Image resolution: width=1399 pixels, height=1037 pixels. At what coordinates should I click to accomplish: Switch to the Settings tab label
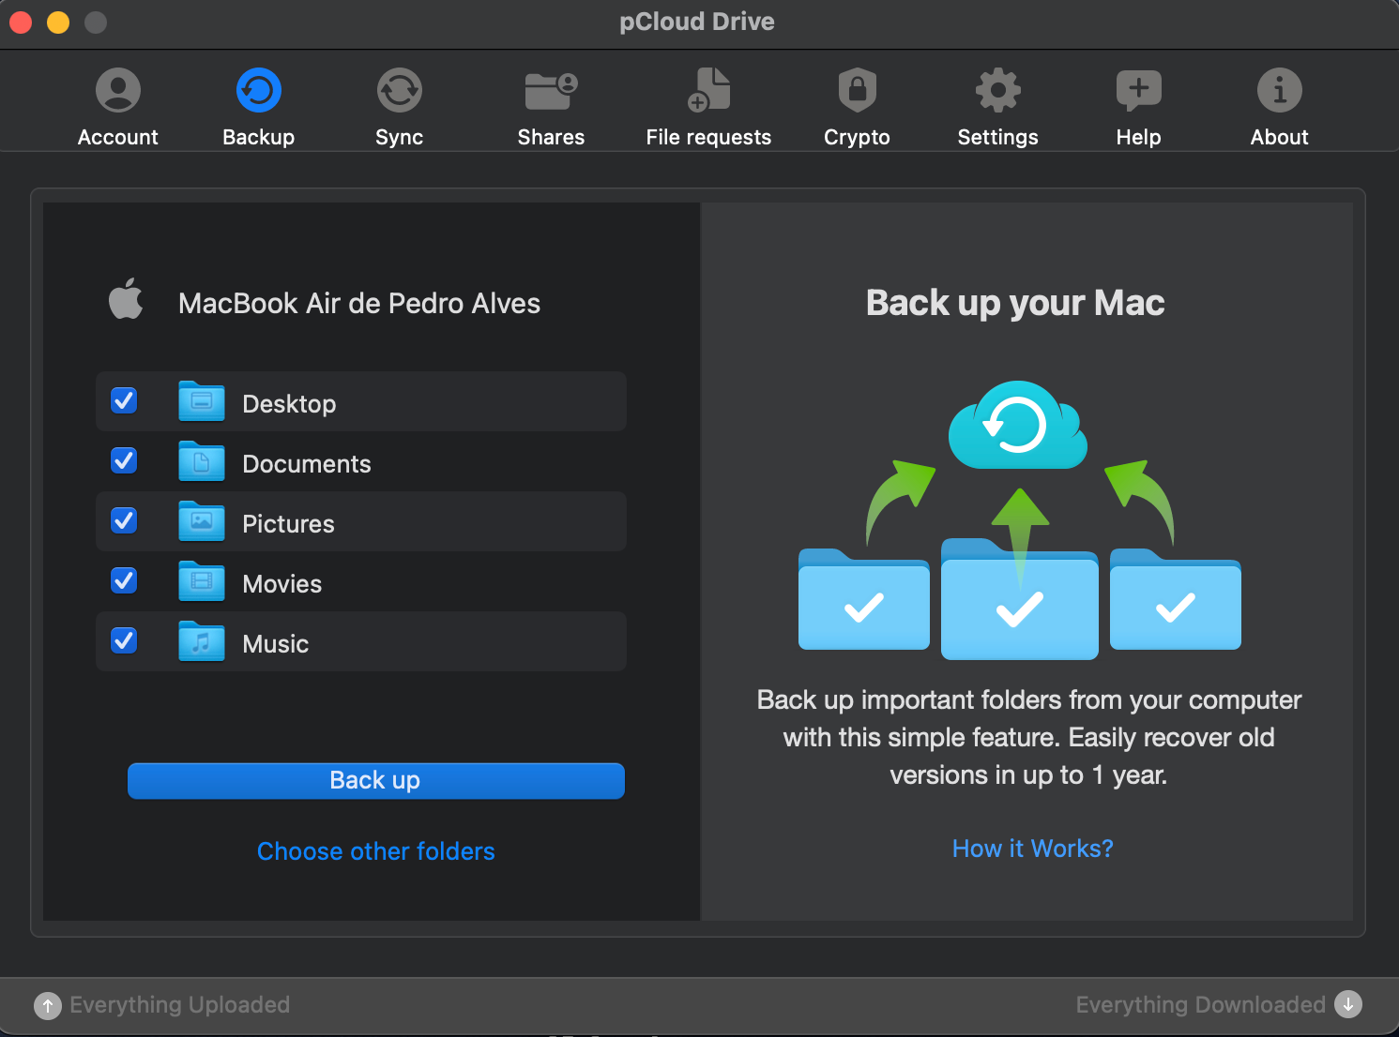[x=998, y=137]
